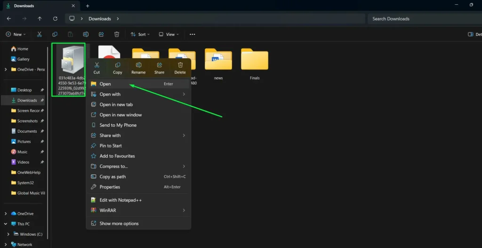Expand the Windows (C:) drive node
The height and width of the screenshot is (248, 482).
click(8, 234)
